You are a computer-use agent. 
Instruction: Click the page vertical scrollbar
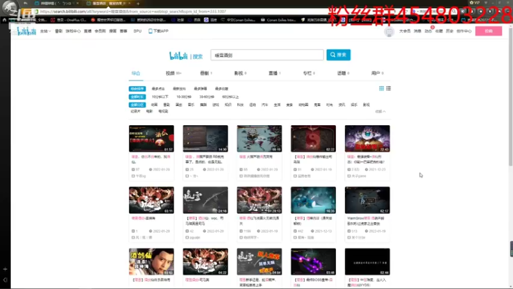click(x=510, y=98)
